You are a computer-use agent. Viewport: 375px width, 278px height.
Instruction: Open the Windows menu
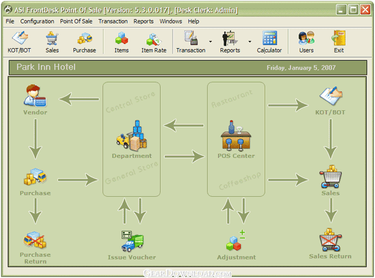[x=171, y=21]
